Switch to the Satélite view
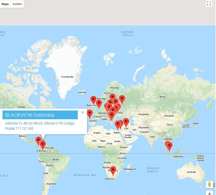 click(17, 4)
